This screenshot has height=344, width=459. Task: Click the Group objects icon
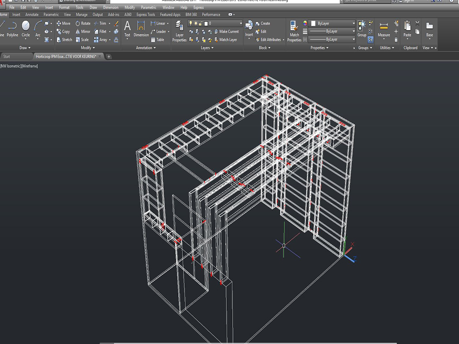point(361,27)
